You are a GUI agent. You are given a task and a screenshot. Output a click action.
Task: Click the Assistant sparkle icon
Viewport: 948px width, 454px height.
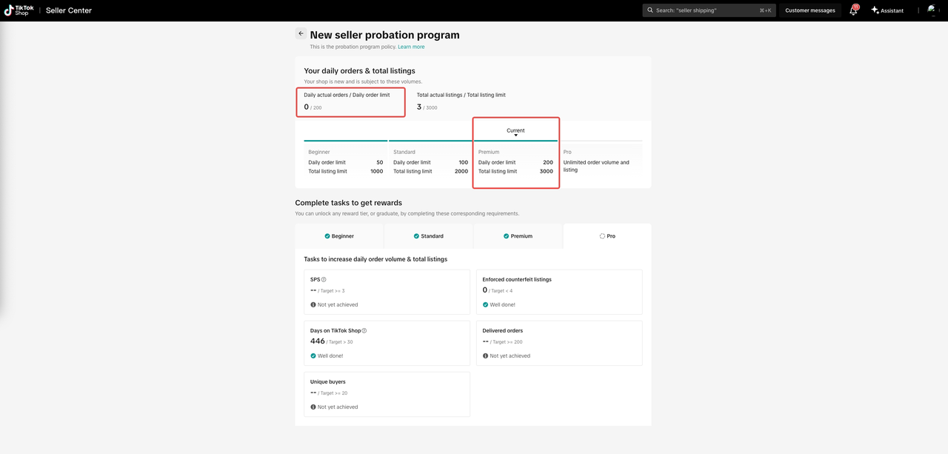(x=875, y=10)
